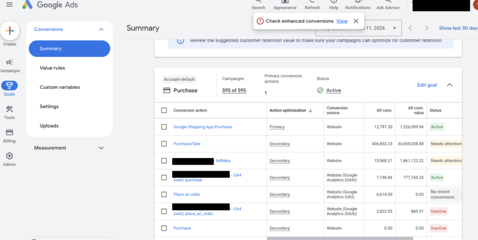Click Needs attention status for AdNabu
The image size is (478, 240).
pyautogui.click(x=446, y=161)
